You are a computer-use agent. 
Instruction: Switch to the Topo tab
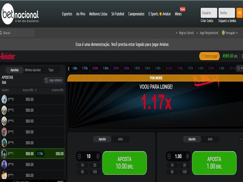point(51,70)
